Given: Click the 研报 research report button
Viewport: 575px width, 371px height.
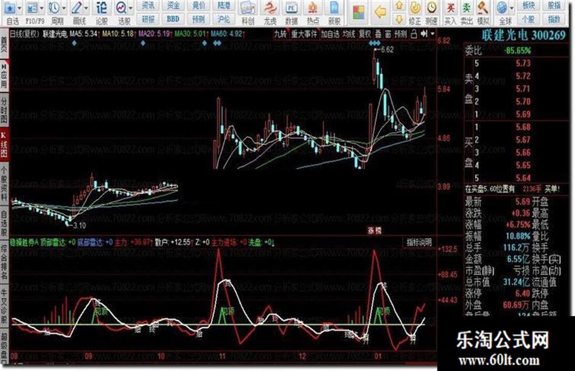Looking at the screenshot, I should click(148, 19).
